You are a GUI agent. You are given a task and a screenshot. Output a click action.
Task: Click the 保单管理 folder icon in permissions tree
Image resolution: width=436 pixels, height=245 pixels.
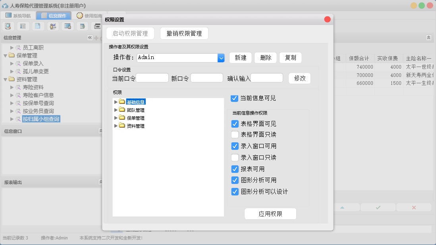pos(122,118)
